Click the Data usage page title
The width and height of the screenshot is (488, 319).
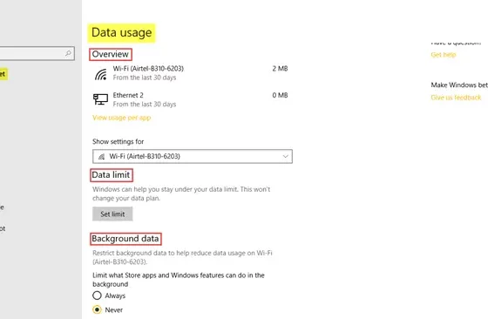(x=121, y=32)
